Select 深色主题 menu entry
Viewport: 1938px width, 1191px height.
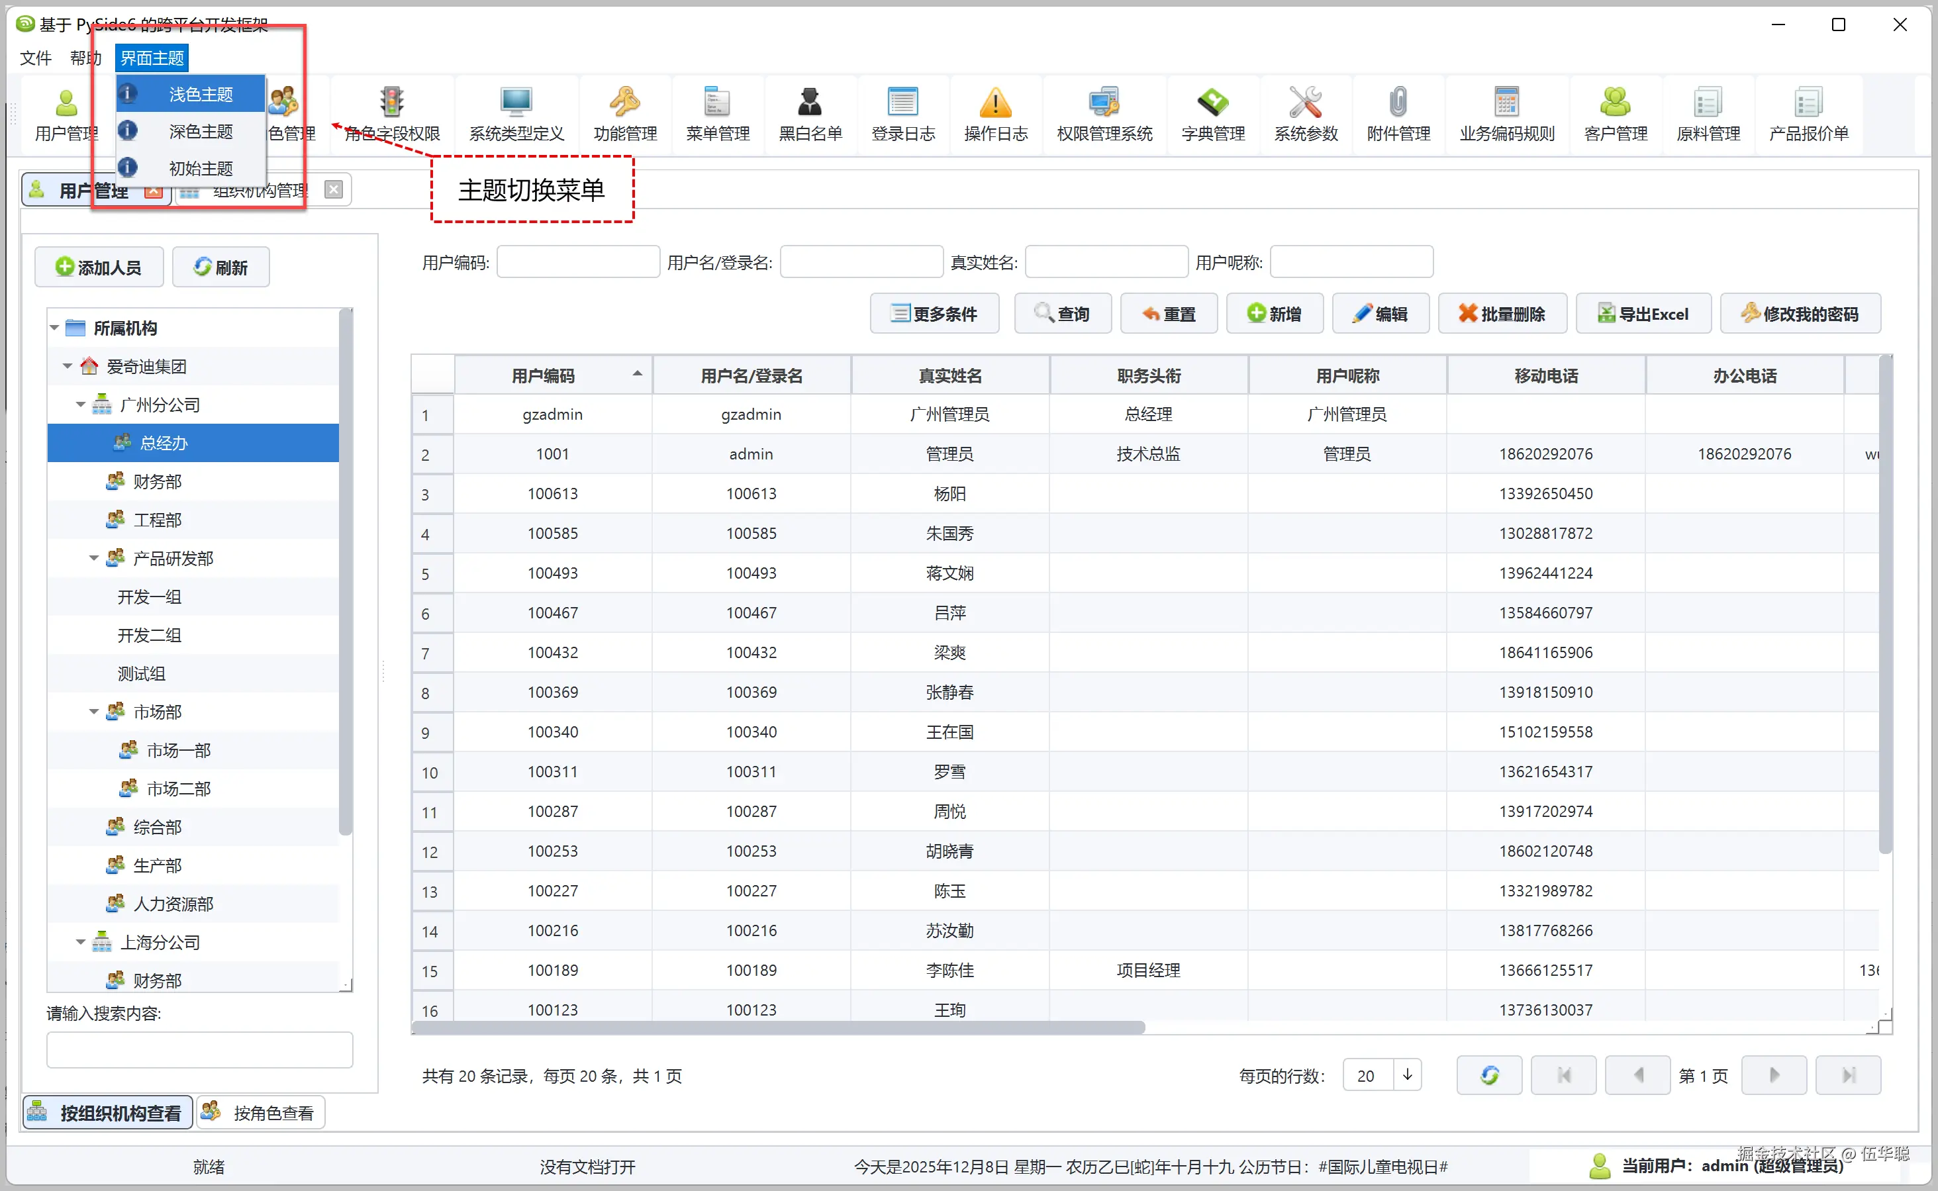coord(200,132)
